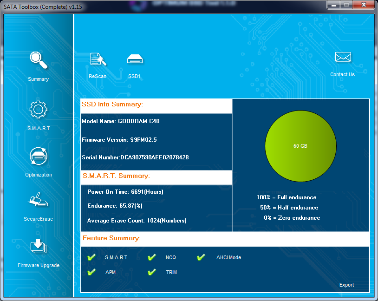Open the SecureErase brush icon
The height and width of the screenshot is (301, 378).
click(38, 199)
